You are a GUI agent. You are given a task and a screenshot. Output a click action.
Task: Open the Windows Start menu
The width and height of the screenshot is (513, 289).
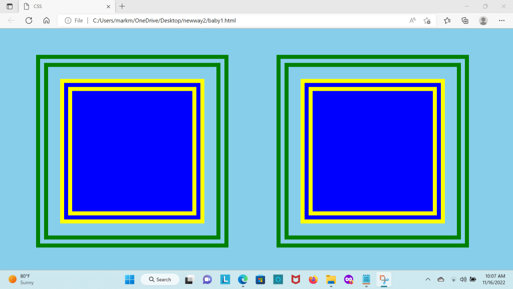(130, 279)
